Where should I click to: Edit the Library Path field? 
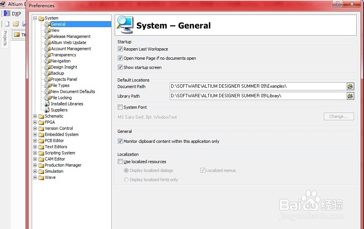258,96
